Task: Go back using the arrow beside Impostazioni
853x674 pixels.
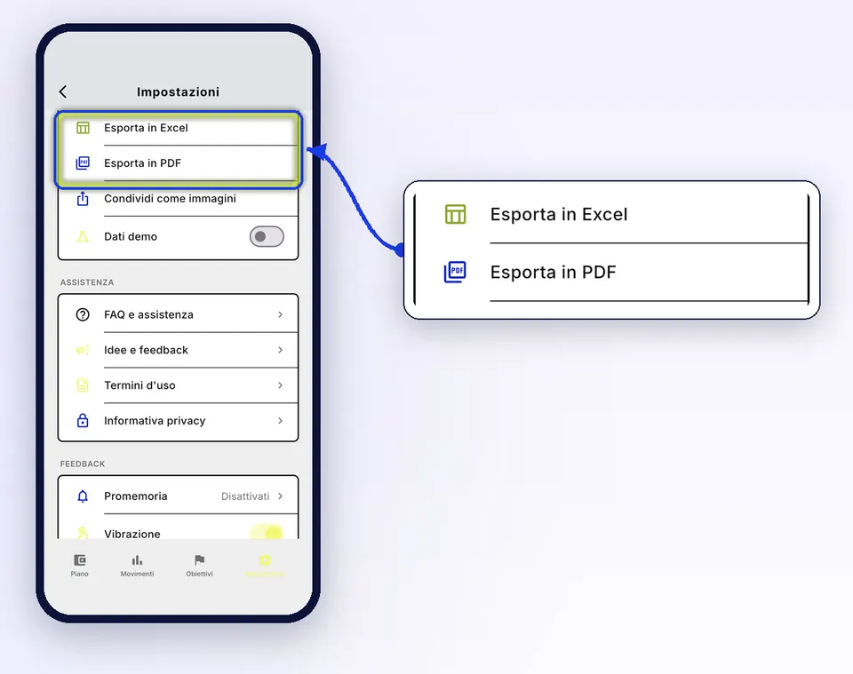Action: click(x=63, y=91)
